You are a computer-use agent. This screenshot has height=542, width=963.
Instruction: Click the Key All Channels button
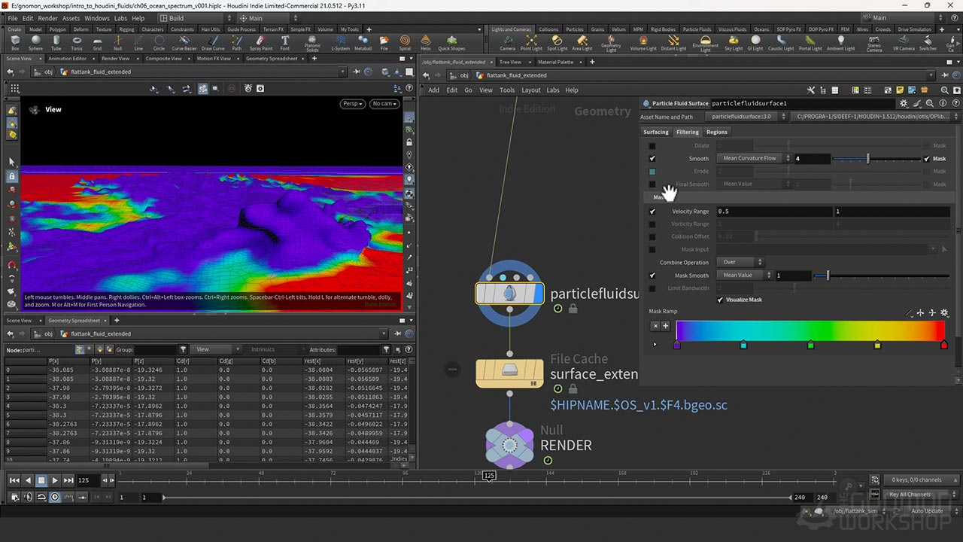point(910,495)
